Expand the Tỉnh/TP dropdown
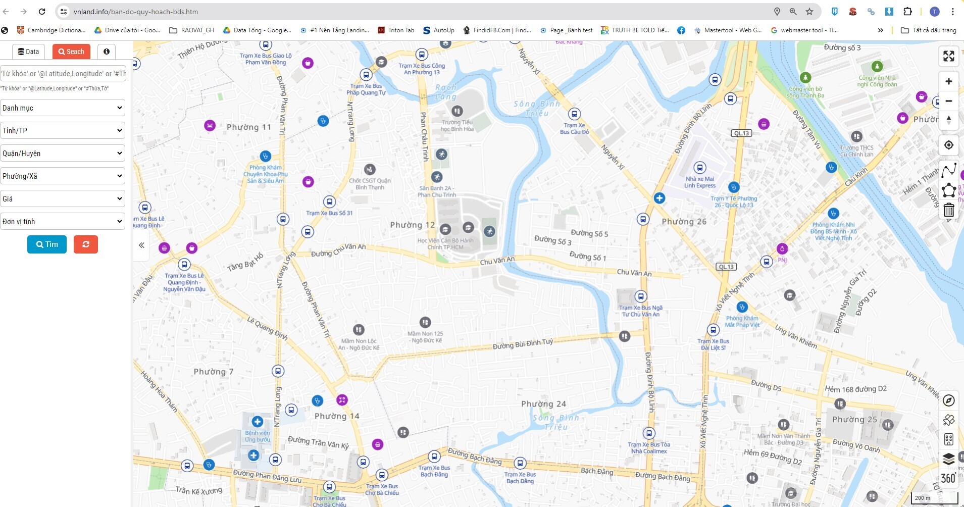Viewport: 964px width, 507px height. (63, 130)
